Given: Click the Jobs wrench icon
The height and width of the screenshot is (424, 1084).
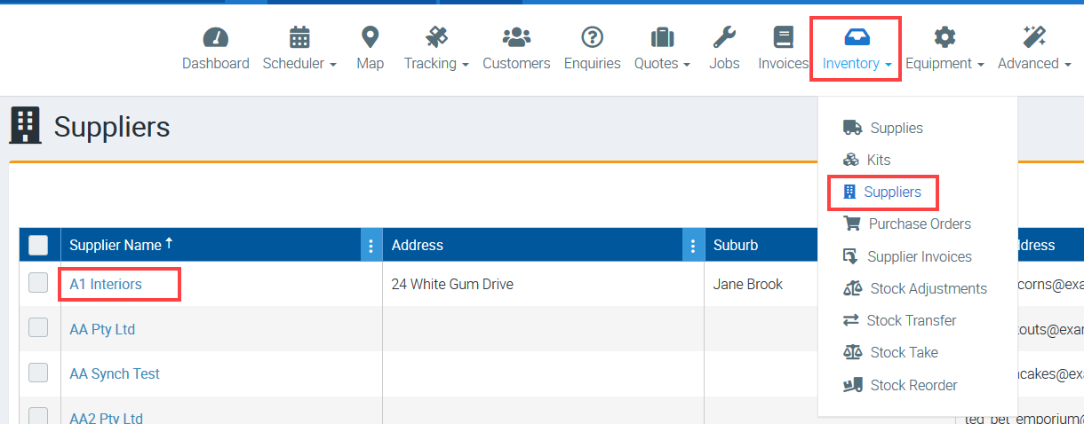Looking at the screenshot, I should [x=724, y=37].
